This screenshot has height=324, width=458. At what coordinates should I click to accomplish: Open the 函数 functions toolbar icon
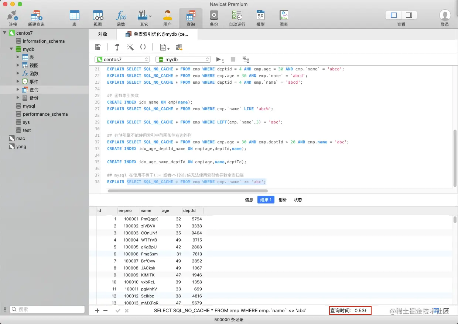point(121,18)
